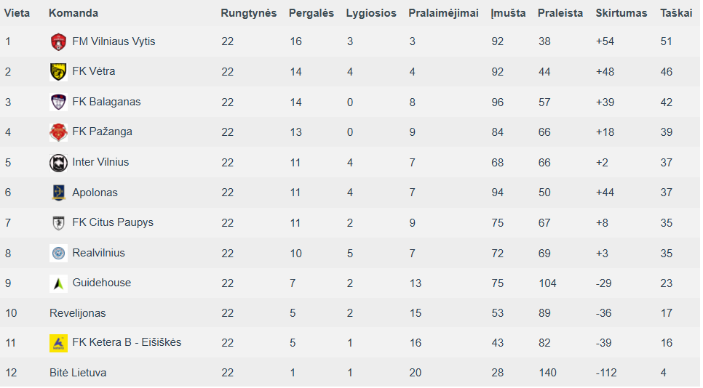The height and width of the screenshot is (388, 703).
Task: Click the Pergalės column header
Action: click(311, 13)
